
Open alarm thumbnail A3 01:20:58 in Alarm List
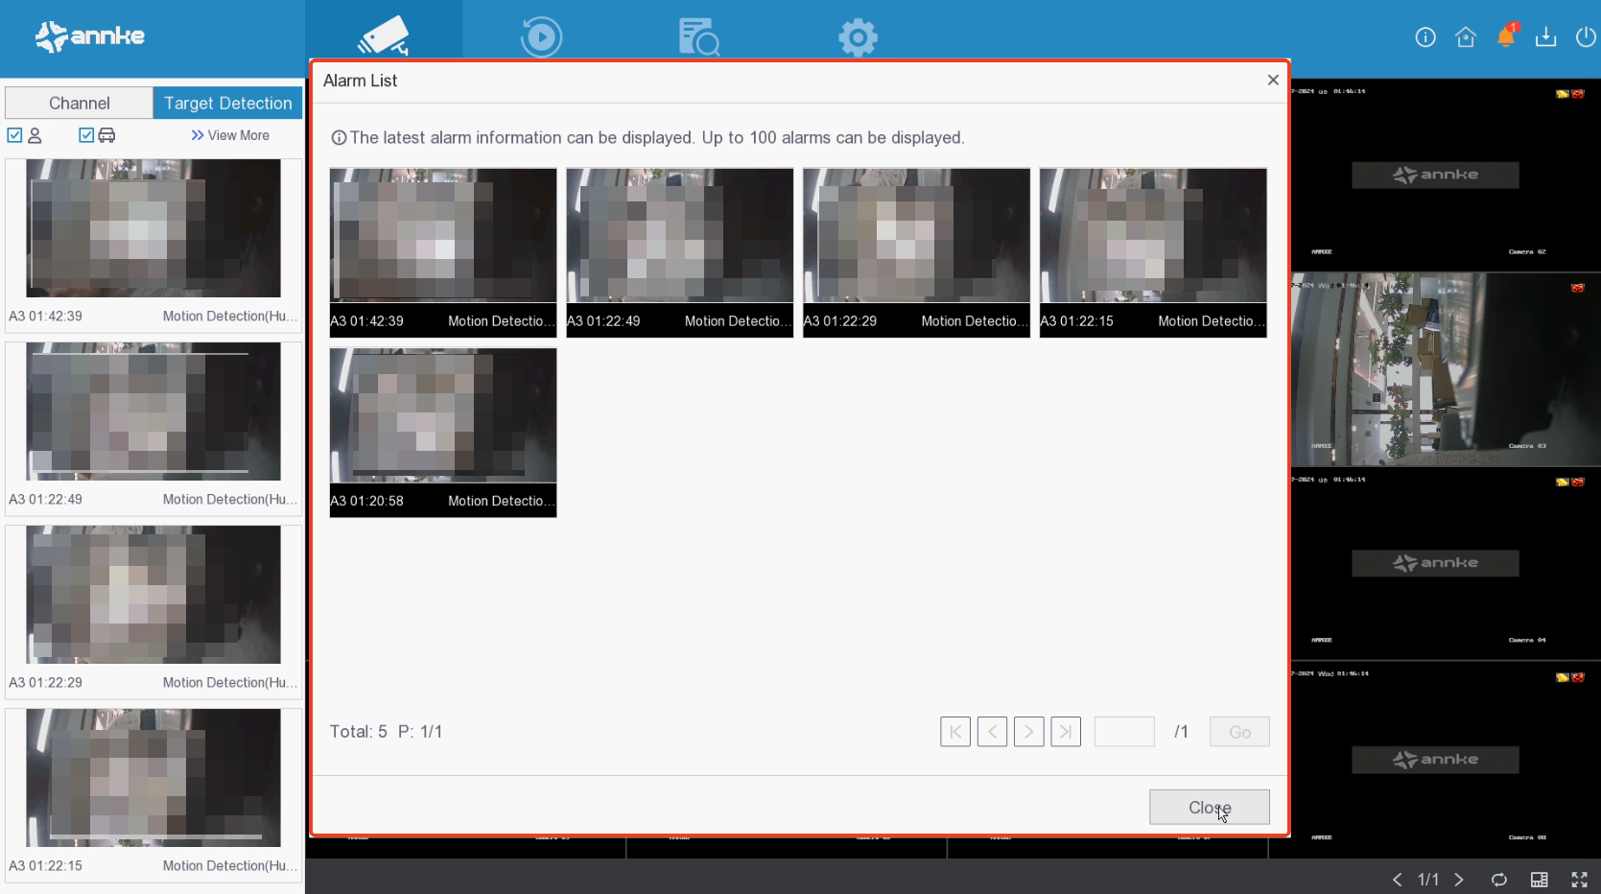click(x=443, y=433)
